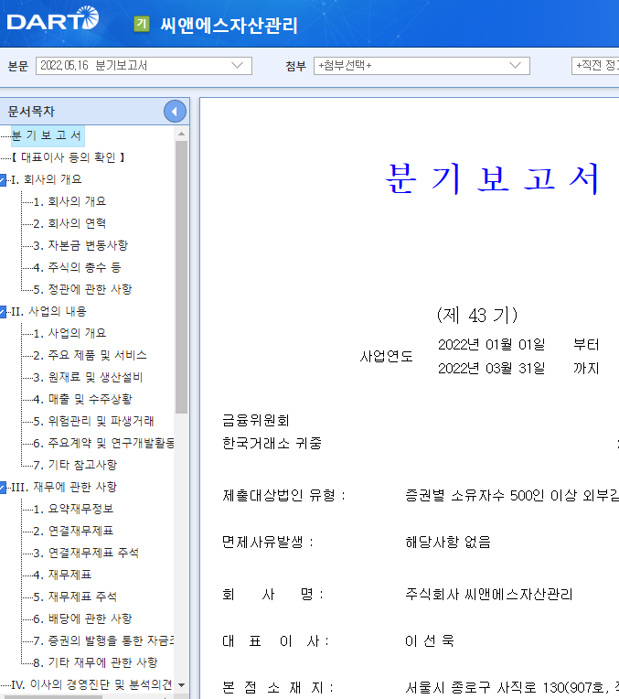Image resolution: width=619 pixels, height=699 pixels.
Task: Click the tree panel horizontal scrollbar
Action: tap(51, 696)
